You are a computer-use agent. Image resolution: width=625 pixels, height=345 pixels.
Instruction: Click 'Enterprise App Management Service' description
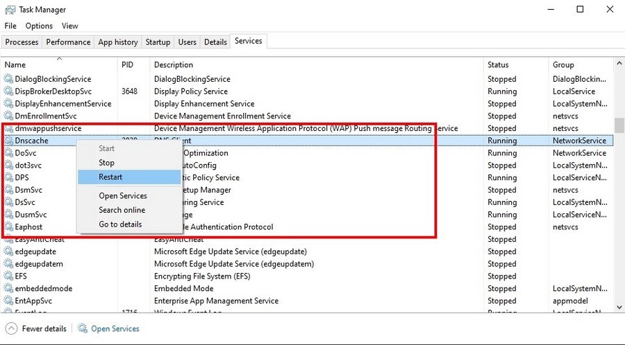(x=216, y=301)
